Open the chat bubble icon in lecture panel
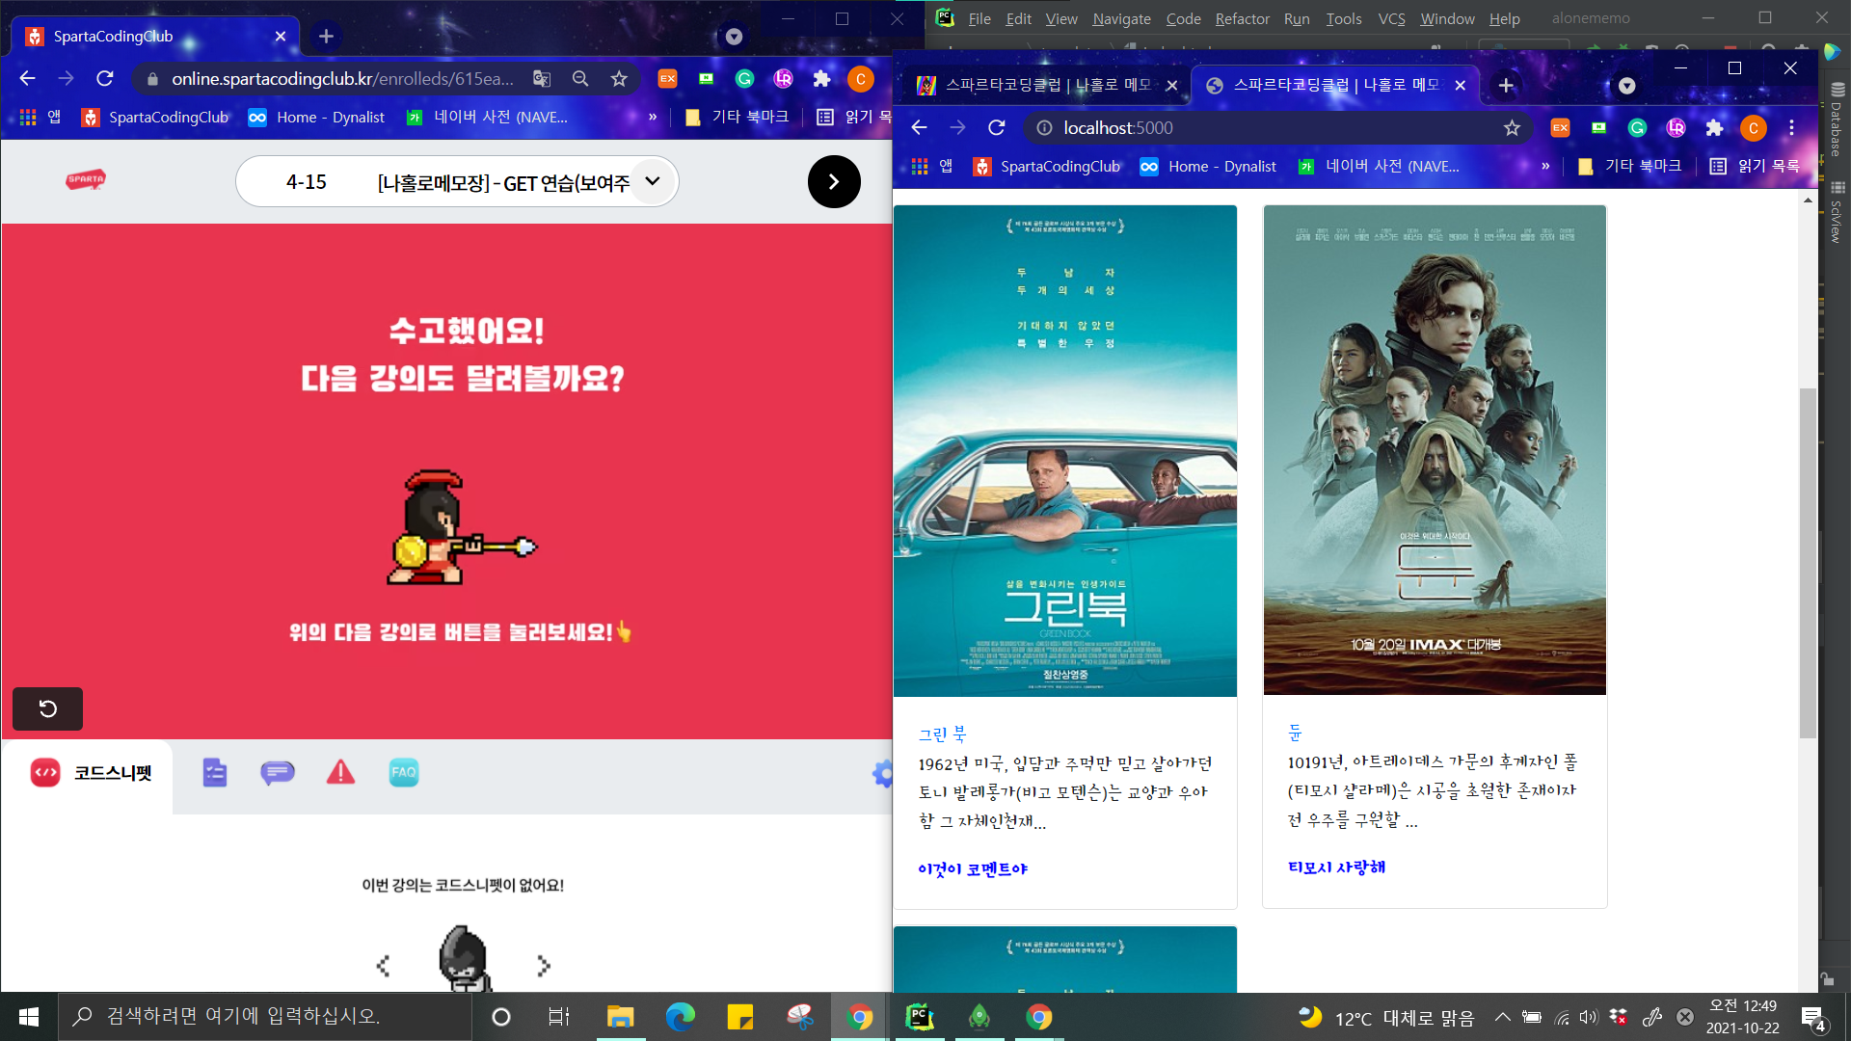The width and height of the screenshot is (1851, 1041). point(277,772)
